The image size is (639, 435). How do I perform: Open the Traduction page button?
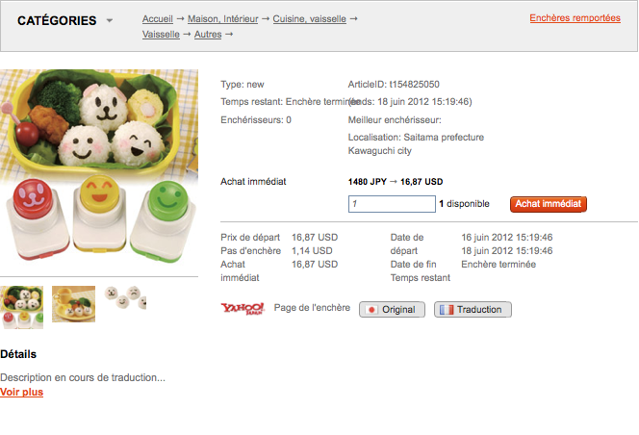click(x=473, y=310)
